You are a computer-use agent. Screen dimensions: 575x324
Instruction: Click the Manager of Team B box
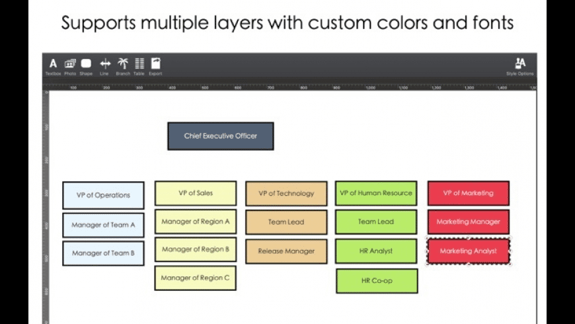click(x=103, y=253)
